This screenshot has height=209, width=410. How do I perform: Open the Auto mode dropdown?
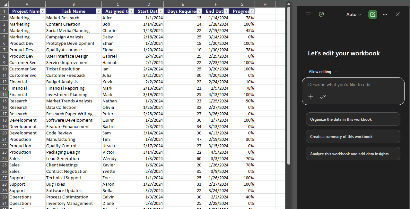[353, 14]
